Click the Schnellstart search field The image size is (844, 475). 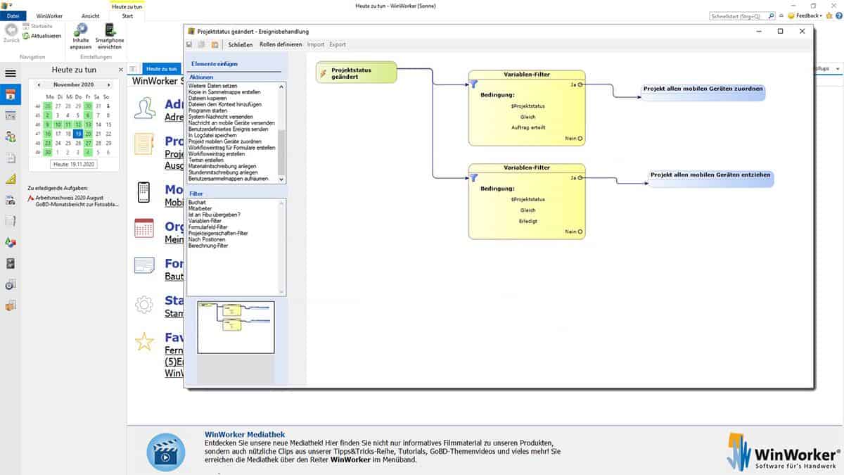[x=743, y=15]
